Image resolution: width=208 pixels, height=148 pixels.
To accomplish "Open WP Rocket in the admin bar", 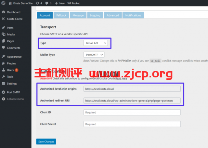I will 73,3.
